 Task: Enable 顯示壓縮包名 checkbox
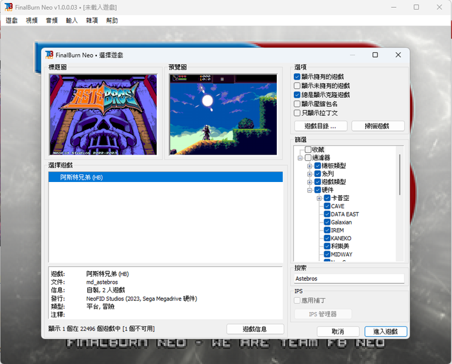[x=297, y=104]
